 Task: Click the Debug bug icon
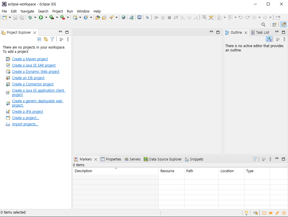(30, 17)
